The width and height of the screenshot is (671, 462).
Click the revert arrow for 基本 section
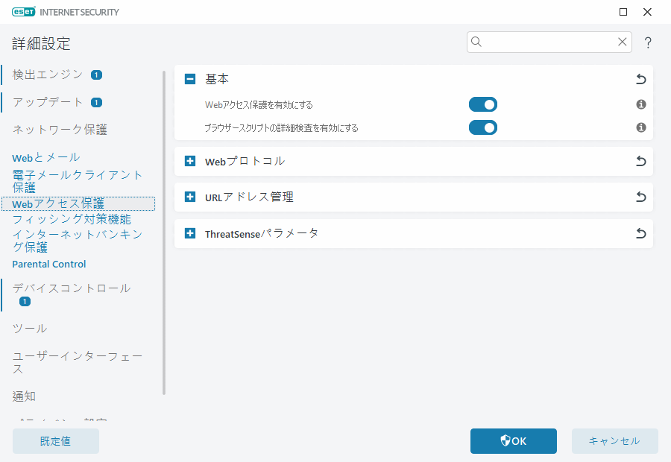pos(640,77)
